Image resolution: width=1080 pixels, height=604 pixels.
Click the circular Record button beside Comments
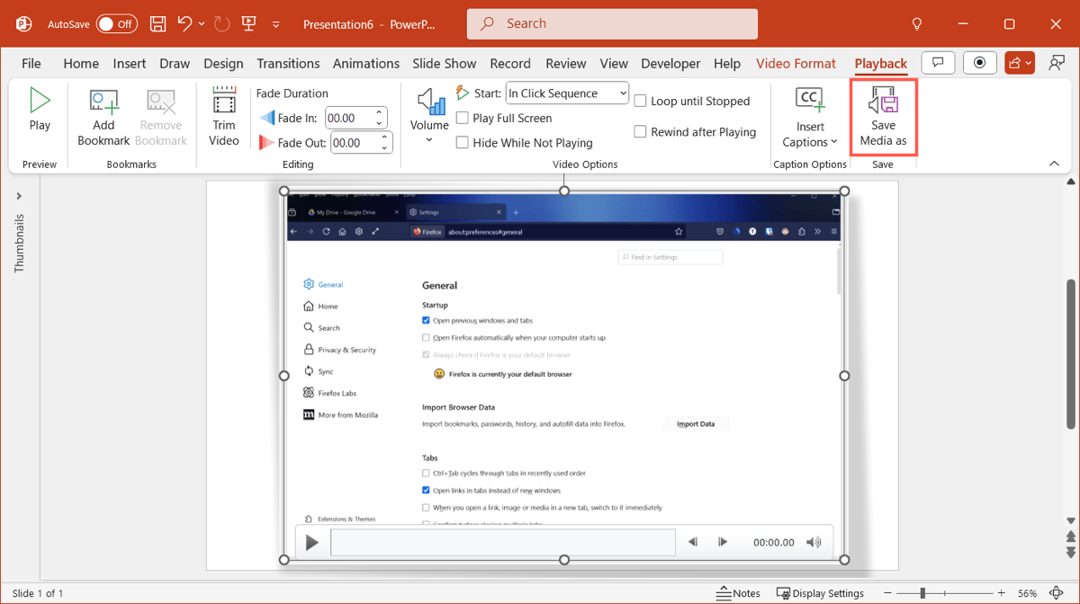coord(979,63)
